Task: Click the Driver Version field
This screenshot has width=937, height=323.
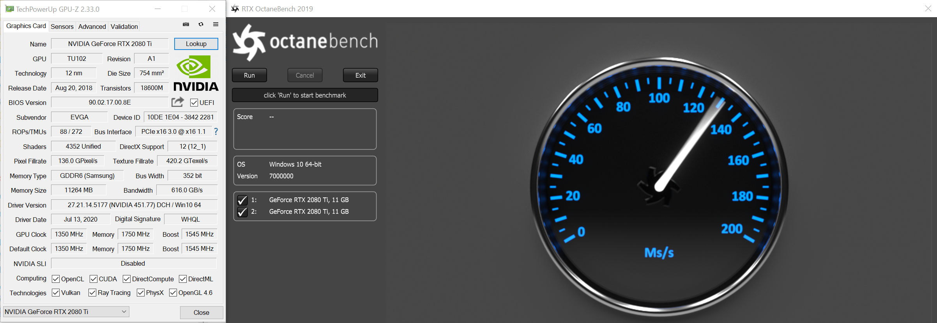Action: (x=134, y=205)
